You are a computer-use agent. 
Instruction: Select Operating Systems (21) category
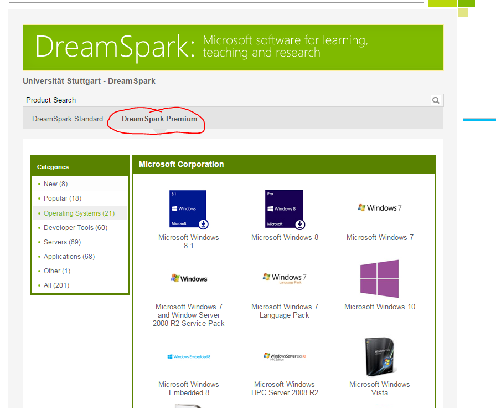click(x=79, y=213)
